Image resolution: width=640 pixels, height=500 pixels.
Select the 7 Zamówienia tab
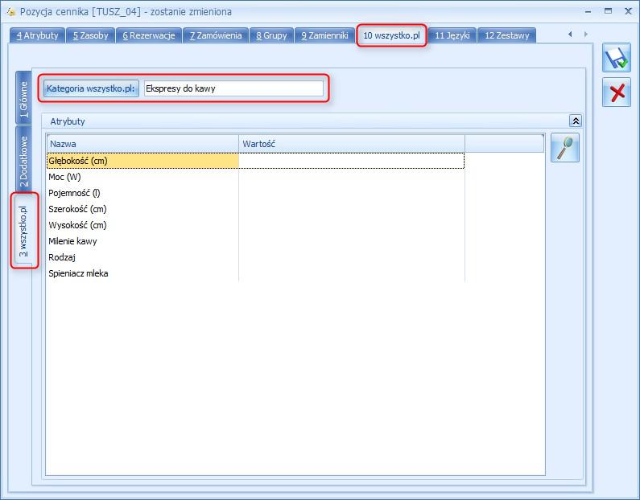[216, 35]
